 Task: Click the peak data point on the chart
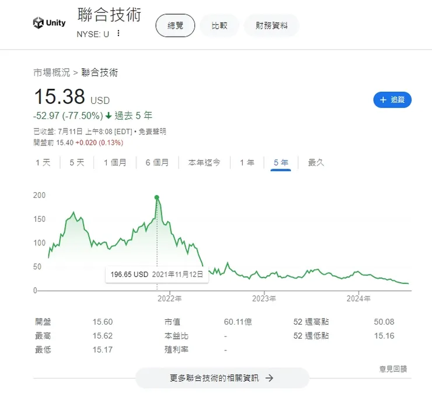click(157, 197)
